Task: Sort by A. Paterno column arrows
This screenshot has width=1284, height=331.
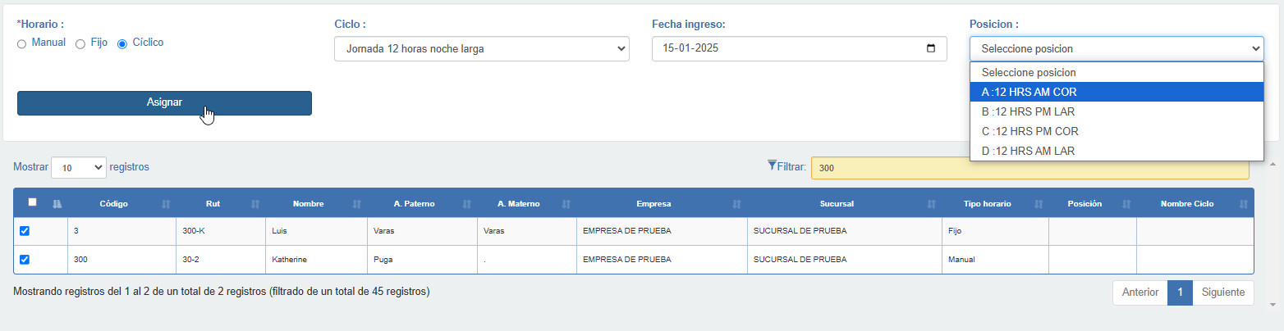Action: pos(467,203)
